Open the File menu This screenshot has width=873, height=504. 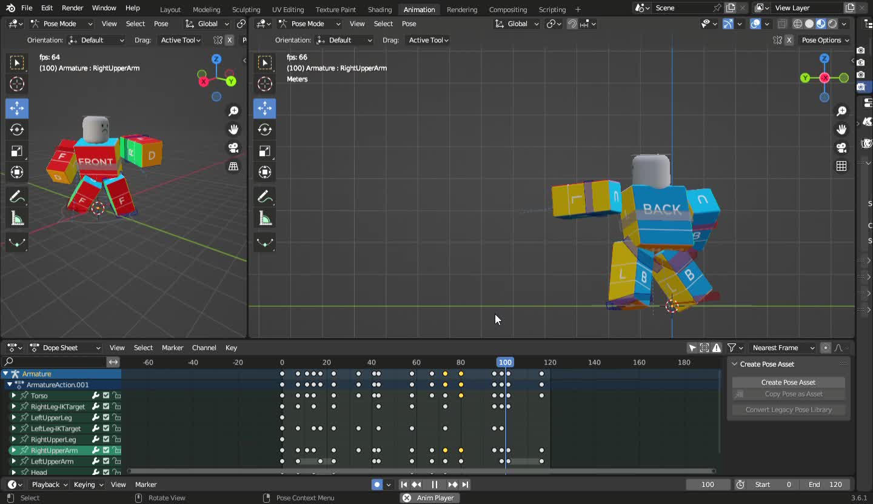point(27,8)
